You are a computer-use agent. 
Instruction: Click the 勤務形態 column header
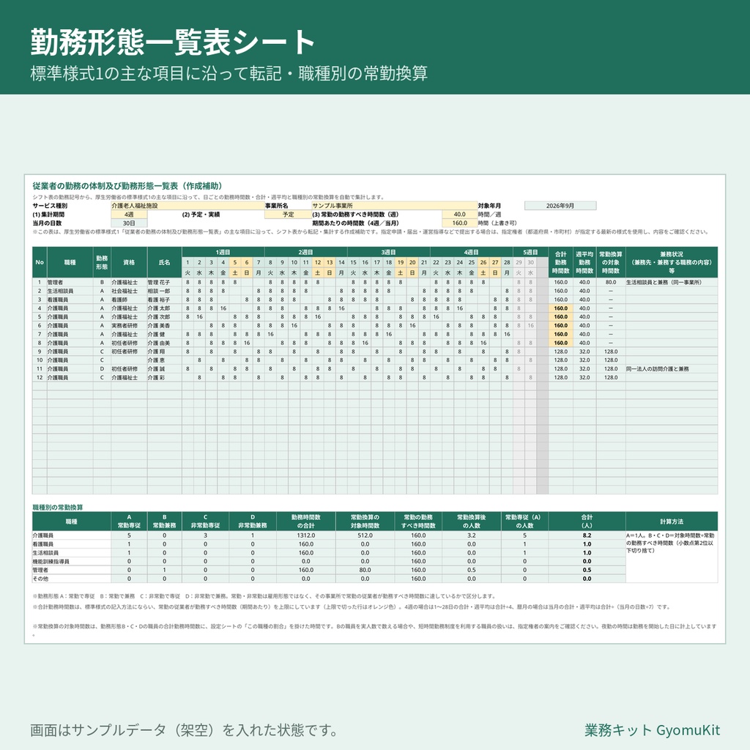(x=102, y=262)
